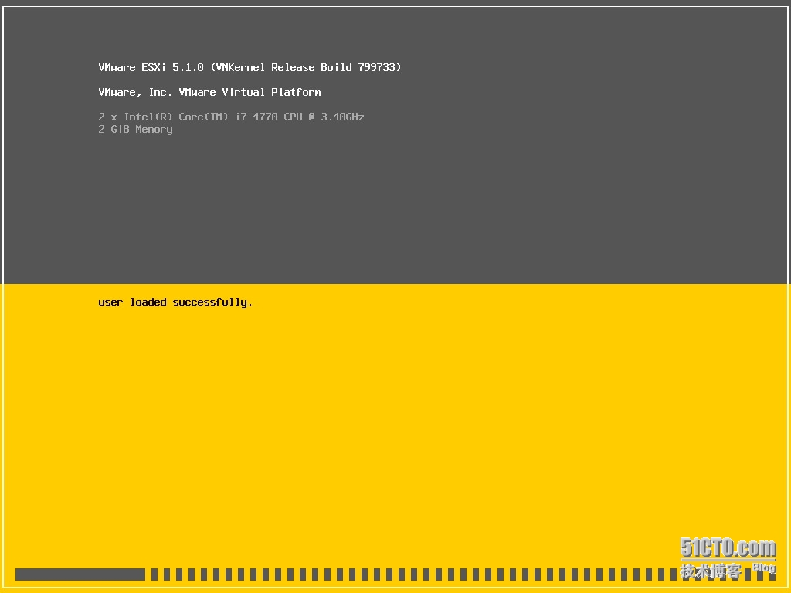Click the VMware ESXi 5.1.0 build line
This screenshot has width=791, height=593.
point(250,67)
